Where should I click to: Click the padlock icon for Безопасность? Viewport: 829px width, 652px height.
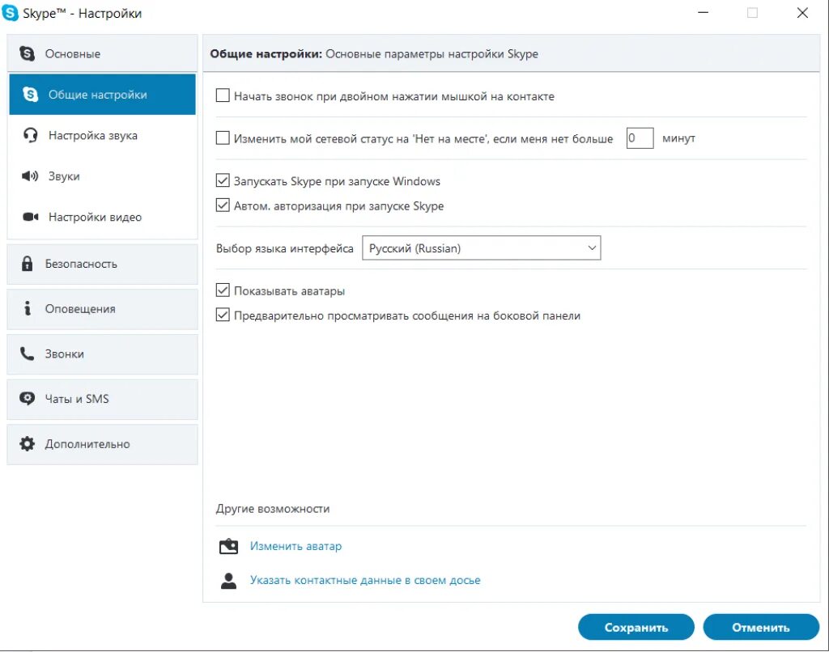[x=28, y=264]
